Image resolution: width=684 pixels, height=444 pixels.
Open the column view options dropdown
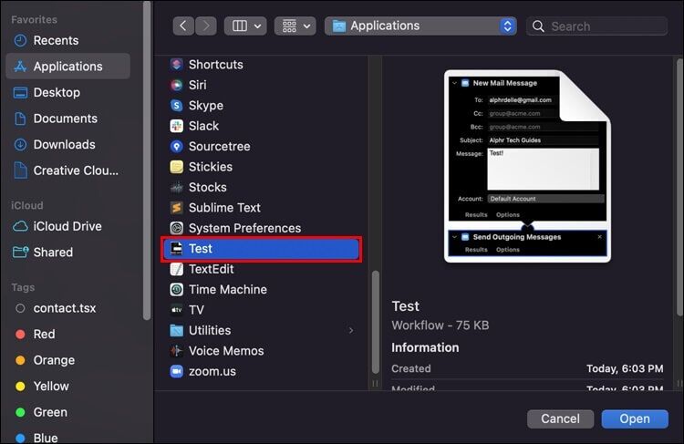tap(245, 26)
